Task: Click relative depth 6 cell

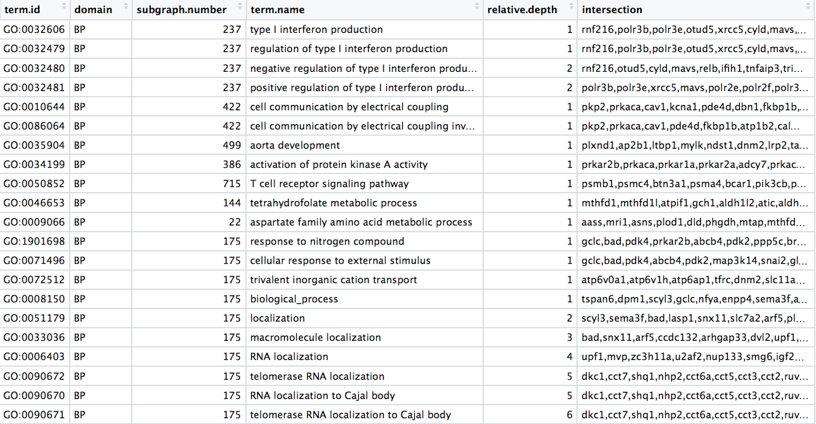Action: (x=530, y=415)
